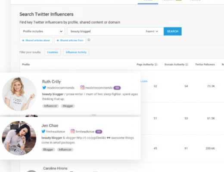Click Ruth Crilly's Influencer tag
The image size is (224, 172).
tap(50, 106)
